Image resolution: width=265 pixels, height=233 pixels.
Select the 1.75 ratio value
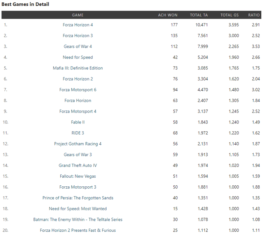(x=256, y=68)
